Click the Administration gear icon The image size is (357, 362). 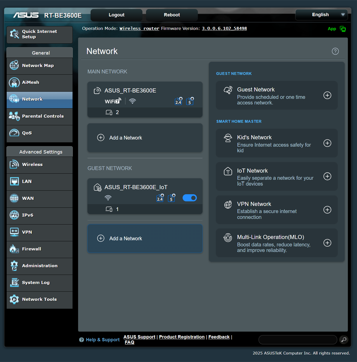(14, 266)
